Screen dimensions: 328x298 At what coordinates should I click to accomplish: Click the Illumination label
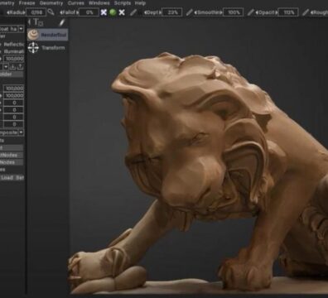[14, 51]
